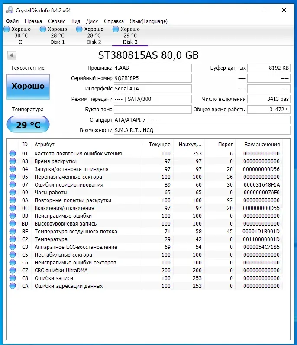The width and height of the screenshot is (297, 345).
Task: Select the C: drive status orb
Action: coord(7,29)
